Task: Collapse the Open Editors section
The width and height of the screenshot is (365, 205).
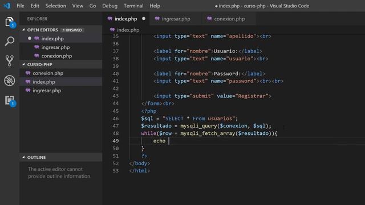Action: [23, 30]
